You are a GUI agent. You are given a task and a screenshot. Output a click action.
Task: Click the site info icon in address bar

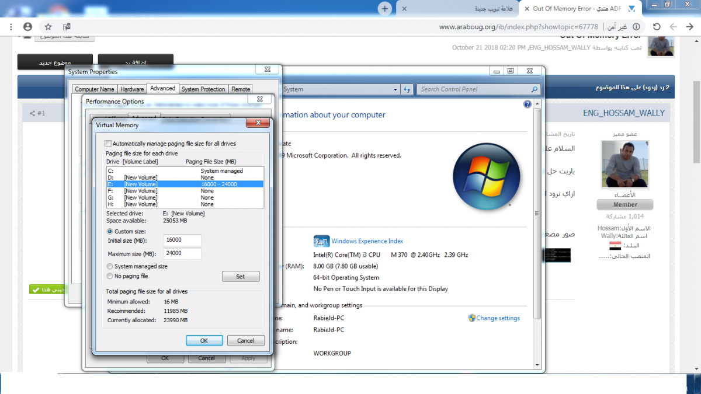coord(636,27)
